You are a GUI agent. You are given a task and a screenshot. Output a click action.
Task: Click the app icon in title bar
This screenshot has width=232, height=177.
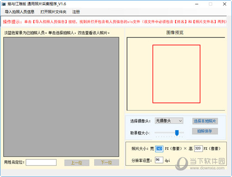[4, 4]
